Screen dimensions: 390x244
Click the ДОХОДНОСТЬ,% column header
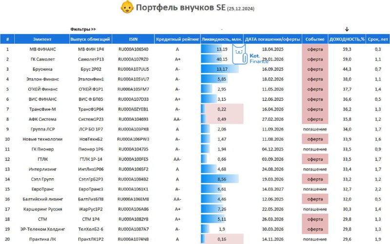pos(347,39)
